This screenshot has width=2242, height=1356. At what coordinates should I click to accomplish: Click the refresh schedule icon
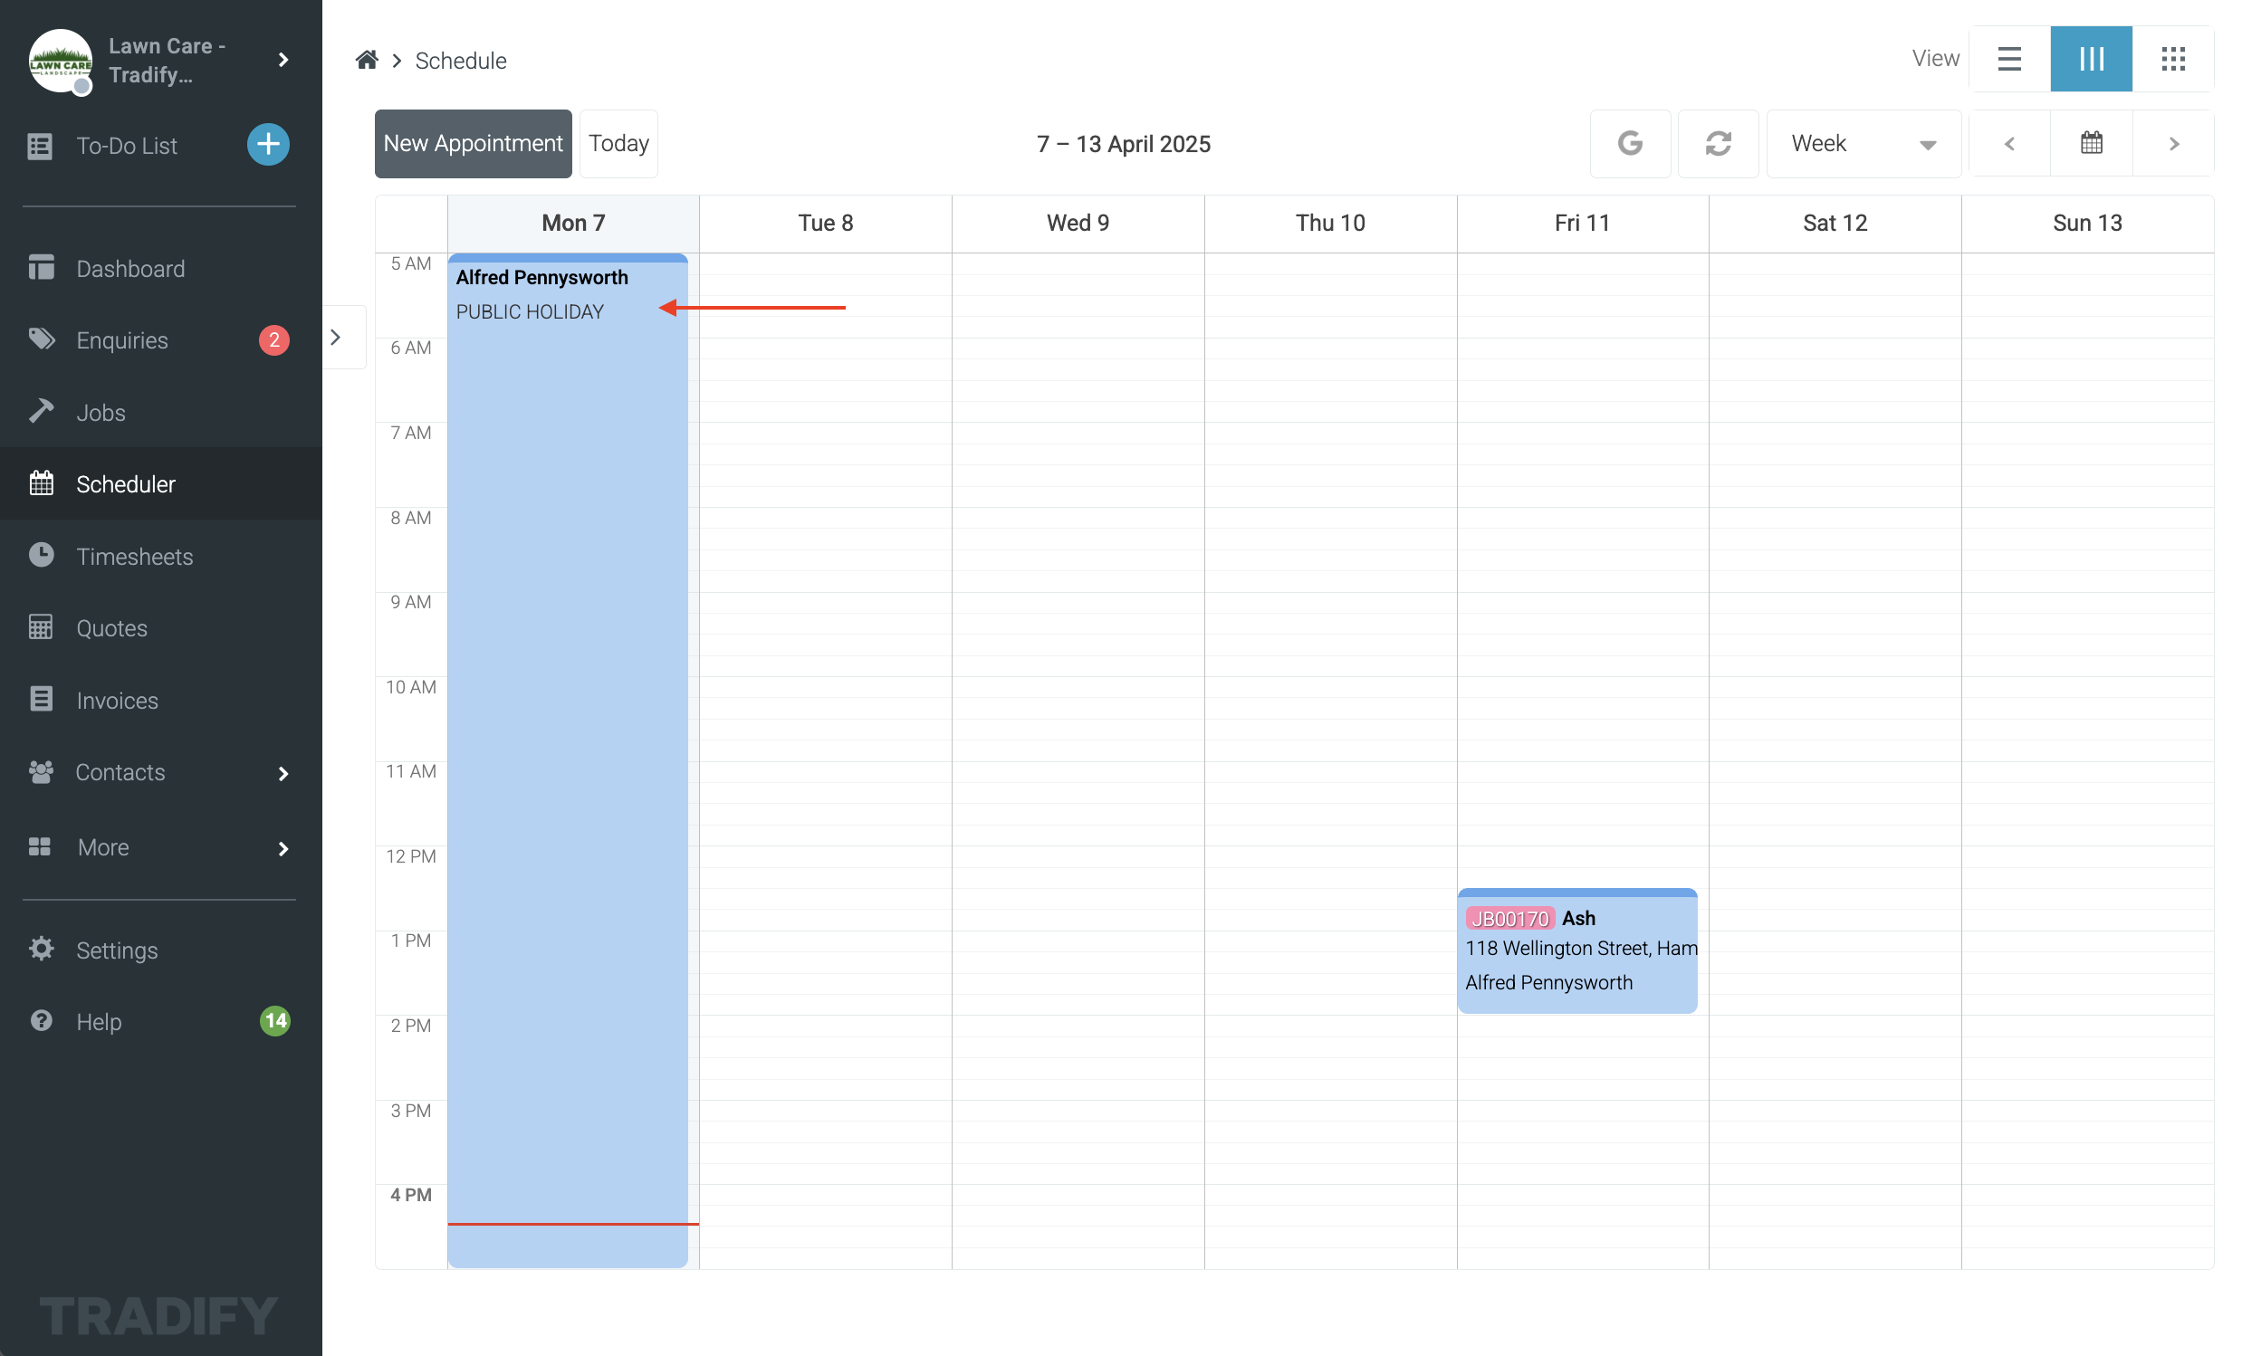point(1718,144)
